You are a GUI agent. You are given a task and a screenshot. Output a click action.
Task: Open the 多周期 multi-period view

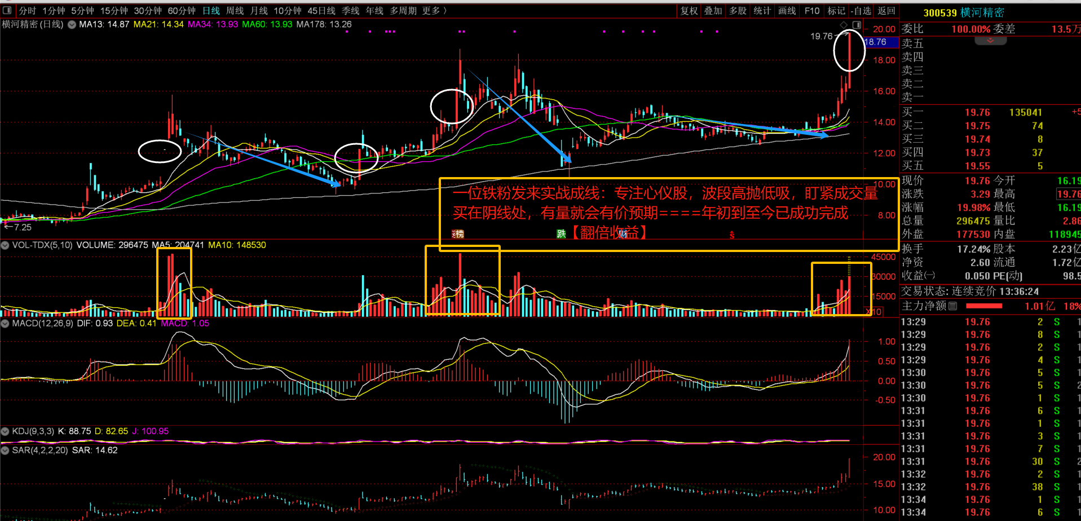tap(403, 11)
